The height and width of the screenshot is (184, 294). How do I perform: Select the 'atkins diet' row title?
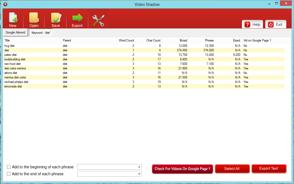(11, 73)
